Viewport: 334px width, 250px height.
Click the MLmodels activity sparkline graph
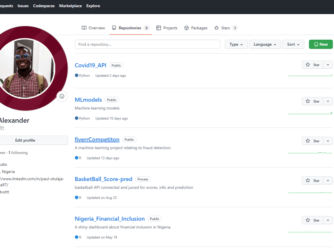coord(310,113)
